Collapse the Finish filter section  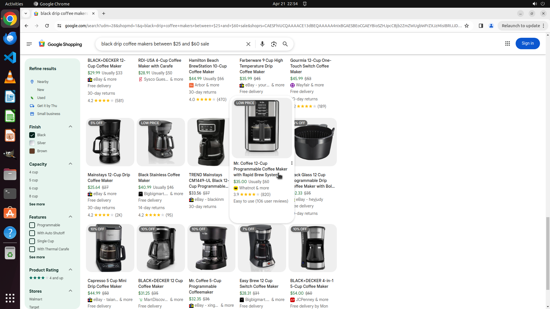(x=70, y=127)
